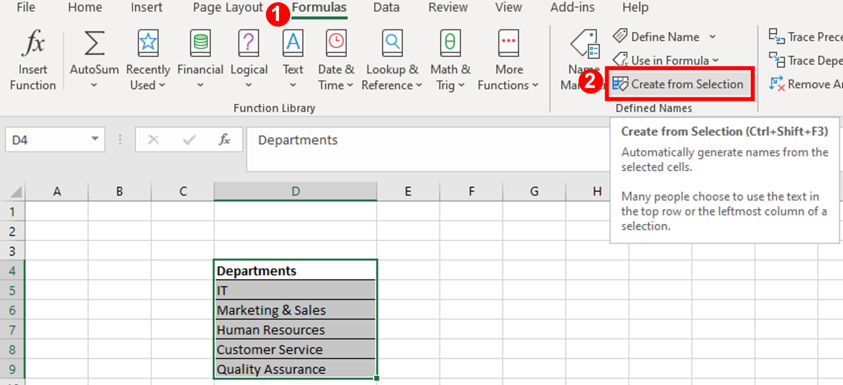
Task: Click the formula bar showing Departments
Action: pyautogui.click(x=427, y=150)
